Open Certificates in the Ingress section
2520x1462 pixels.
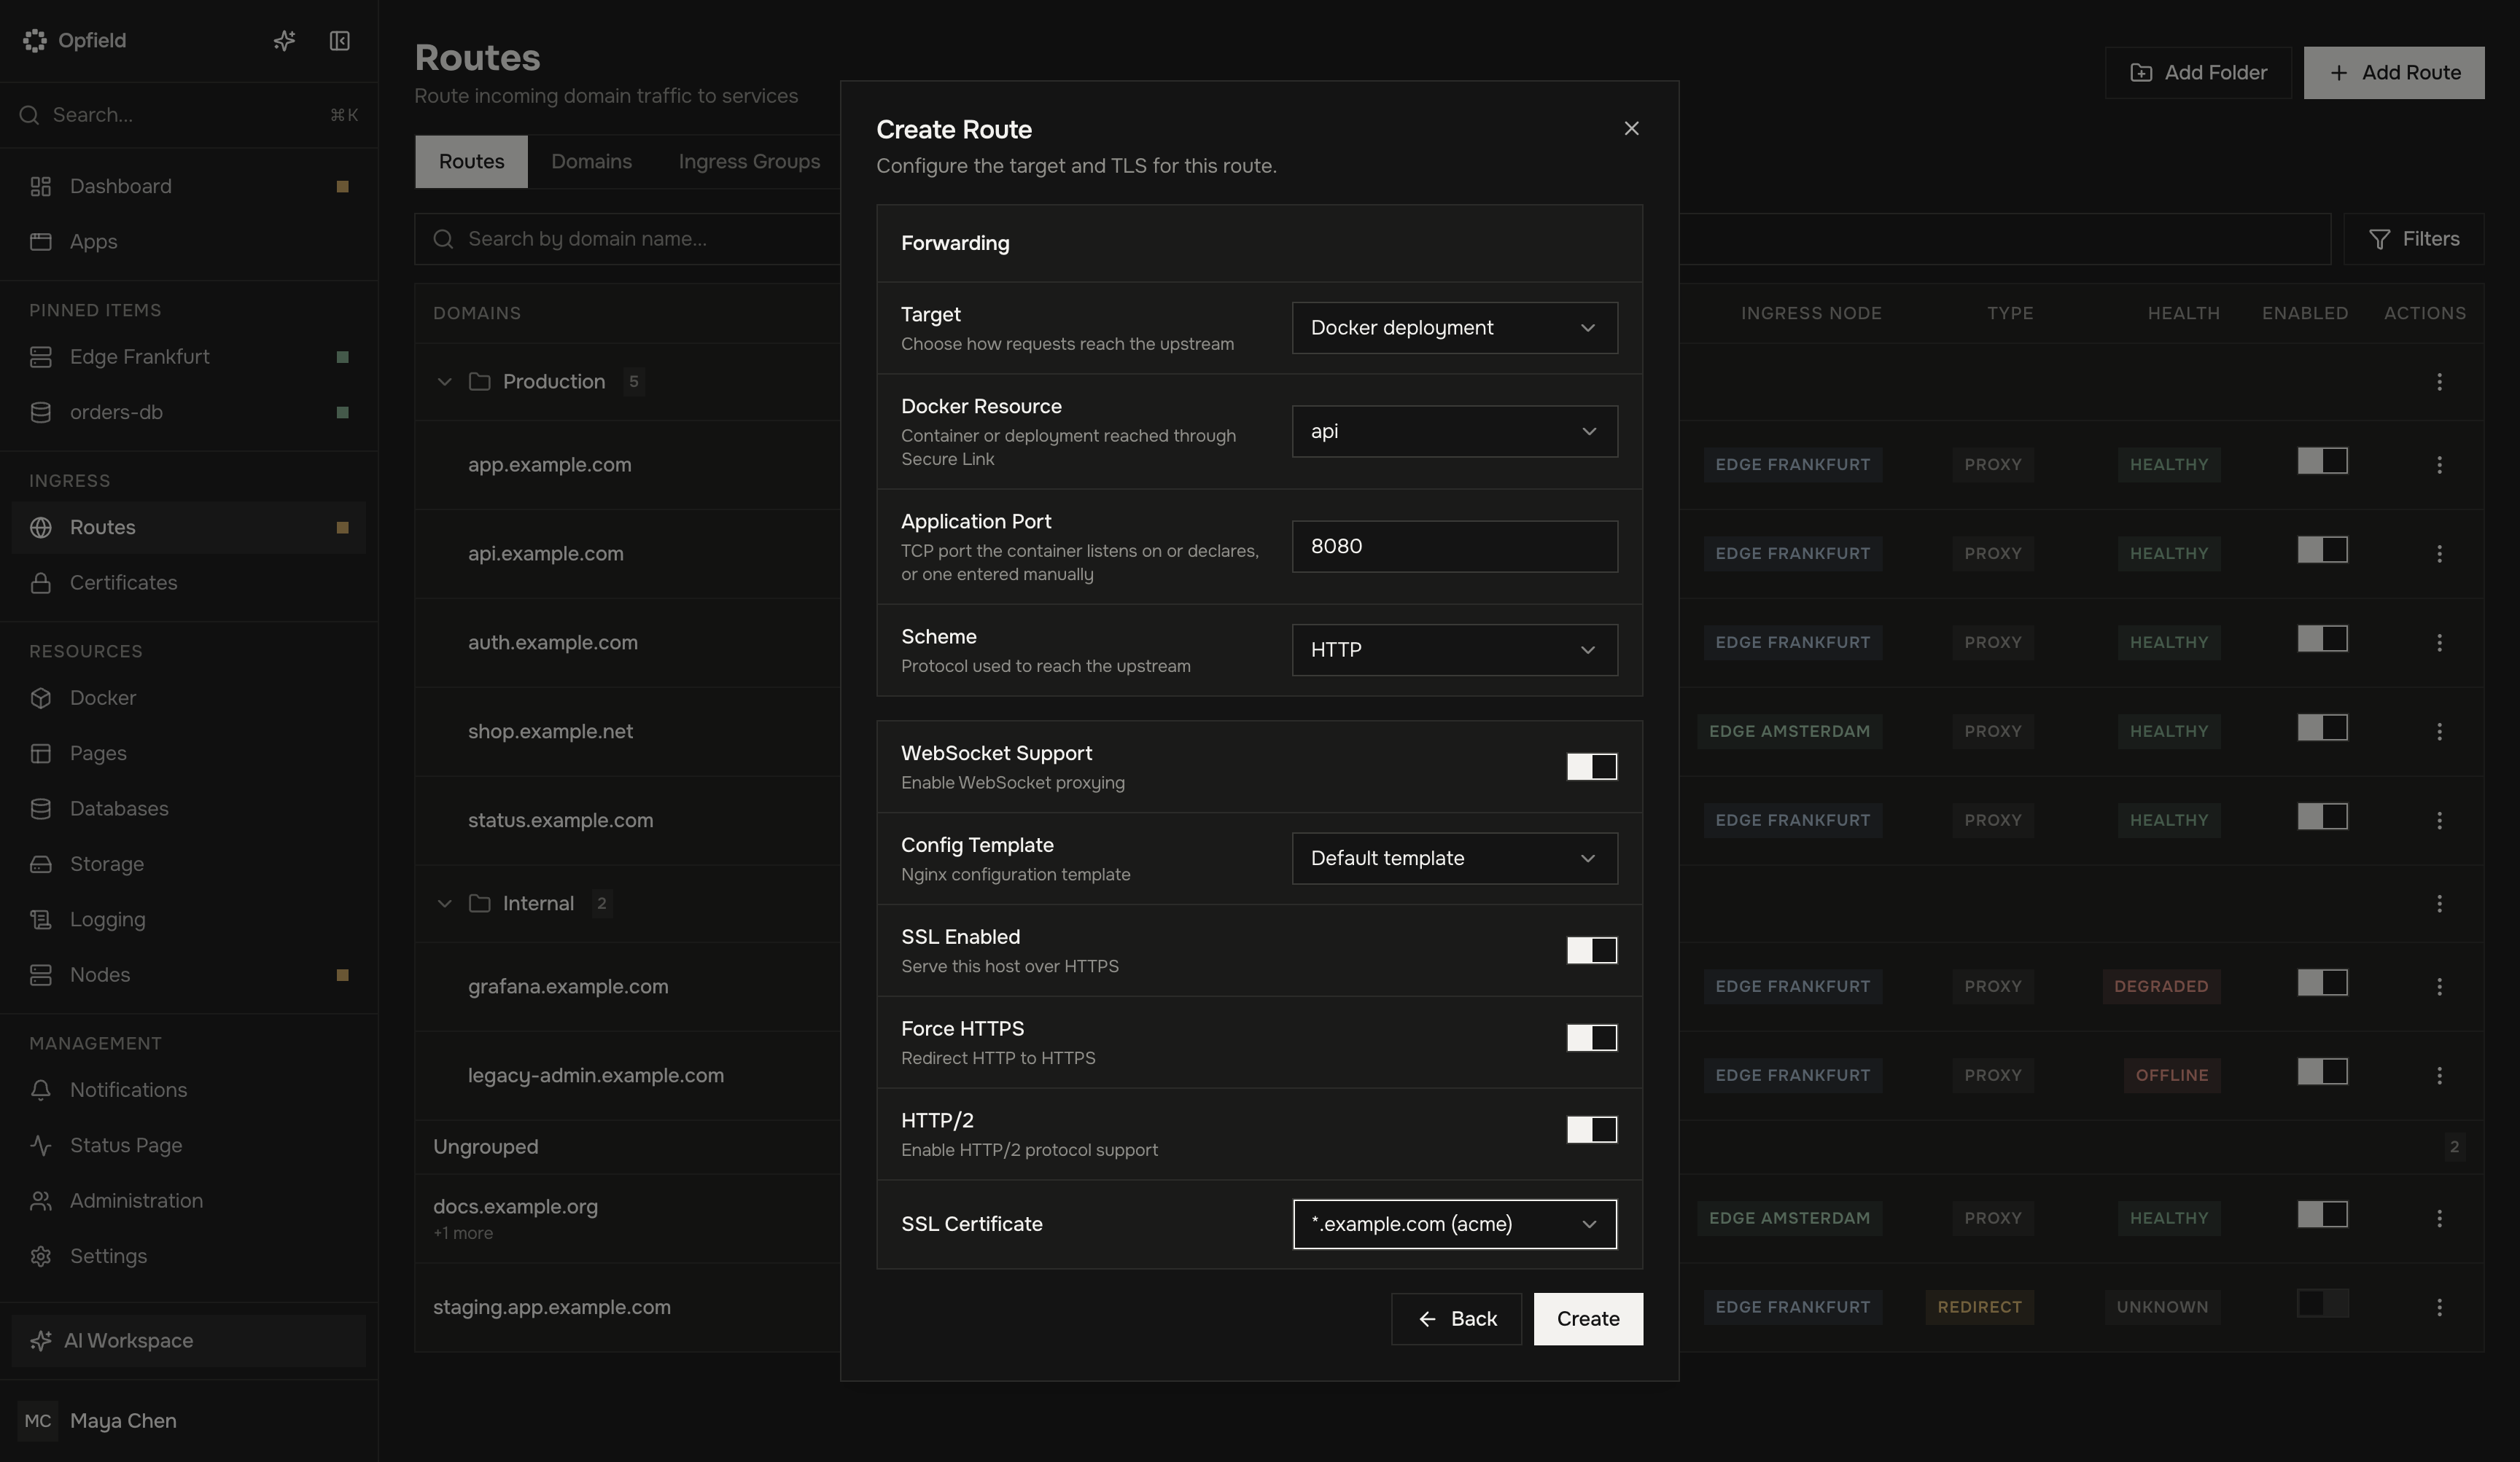pos(188,582)
